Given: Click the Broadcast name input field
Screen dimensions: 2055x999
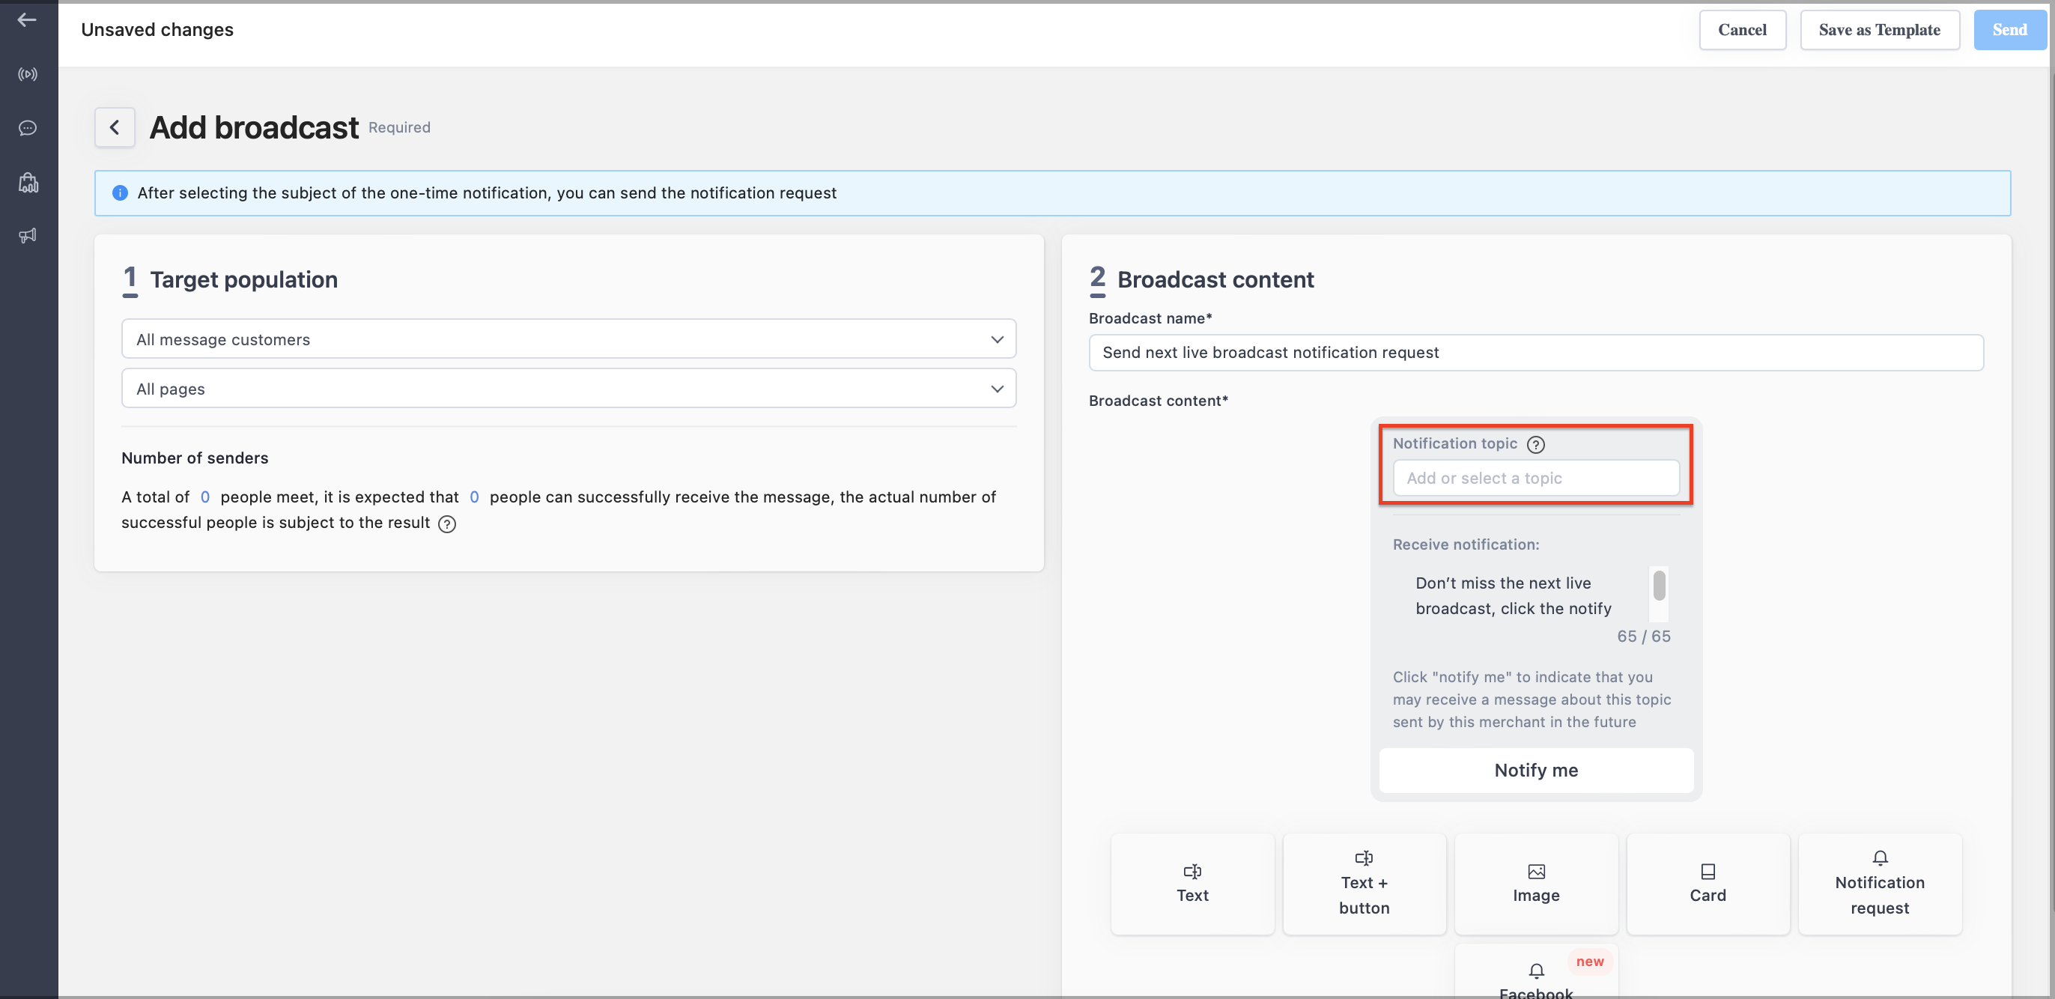Looking at the screenshot, I should [1536, 353].
